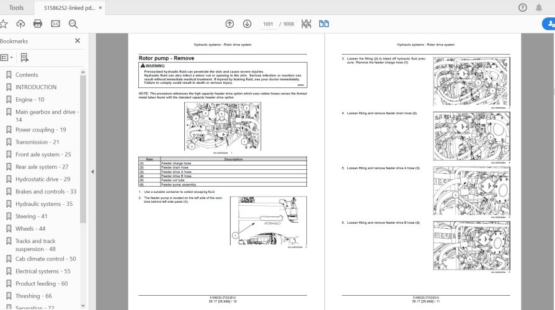The image size is (555, 310).
Task: Open Product feeding - 60 bookmark
Action: click(42, 283)
